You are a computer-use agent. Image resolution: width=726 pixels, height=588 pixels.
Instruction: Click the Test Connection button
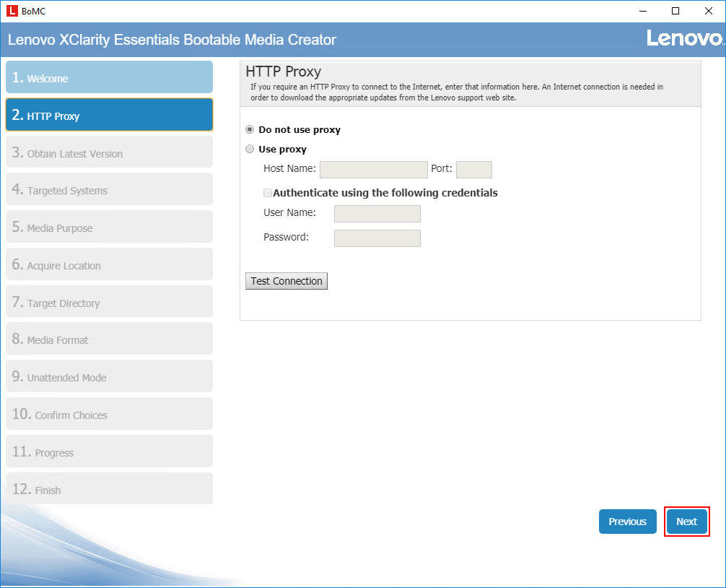(x=286, y=281)
